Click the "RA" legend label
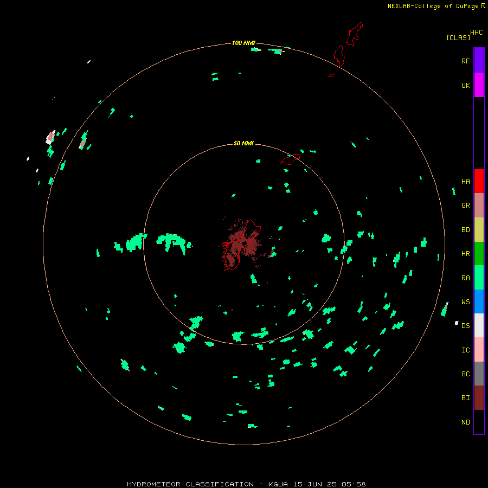 pos(465,278)
